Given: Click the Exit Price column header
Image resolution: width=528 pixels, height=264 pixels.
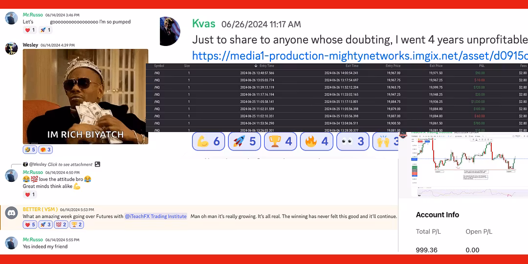Looking at the screenshot, I should [436, 66].
